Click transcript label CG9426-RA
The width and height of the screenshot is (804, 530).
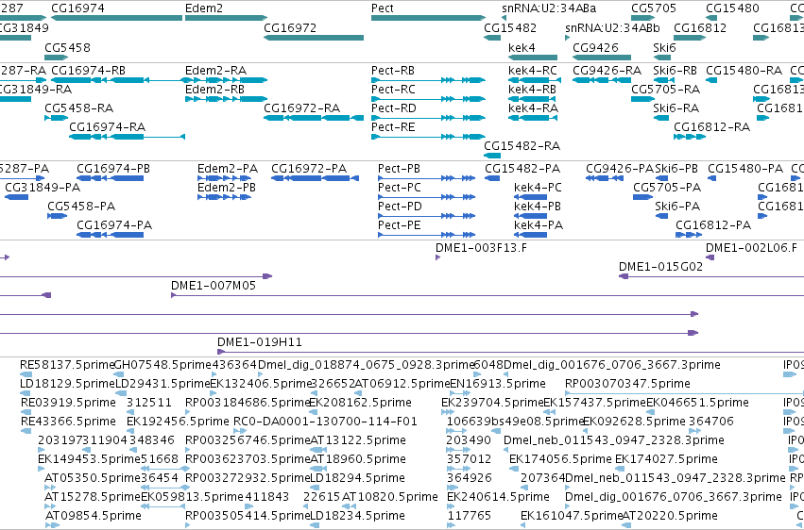607,70
